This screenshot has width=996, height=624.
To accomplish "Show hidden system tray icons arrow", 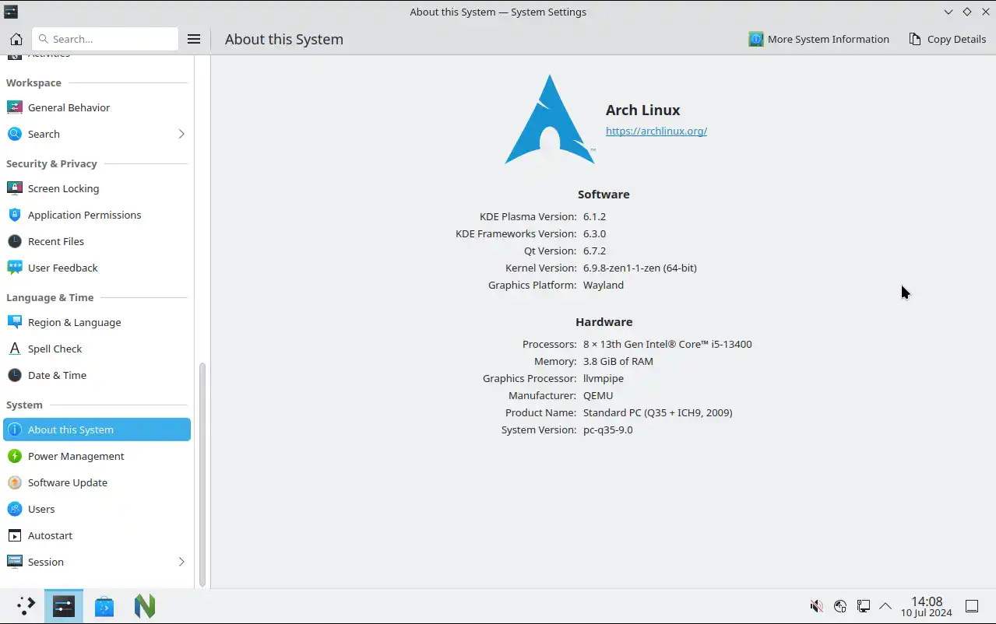I will click(885, 606).
